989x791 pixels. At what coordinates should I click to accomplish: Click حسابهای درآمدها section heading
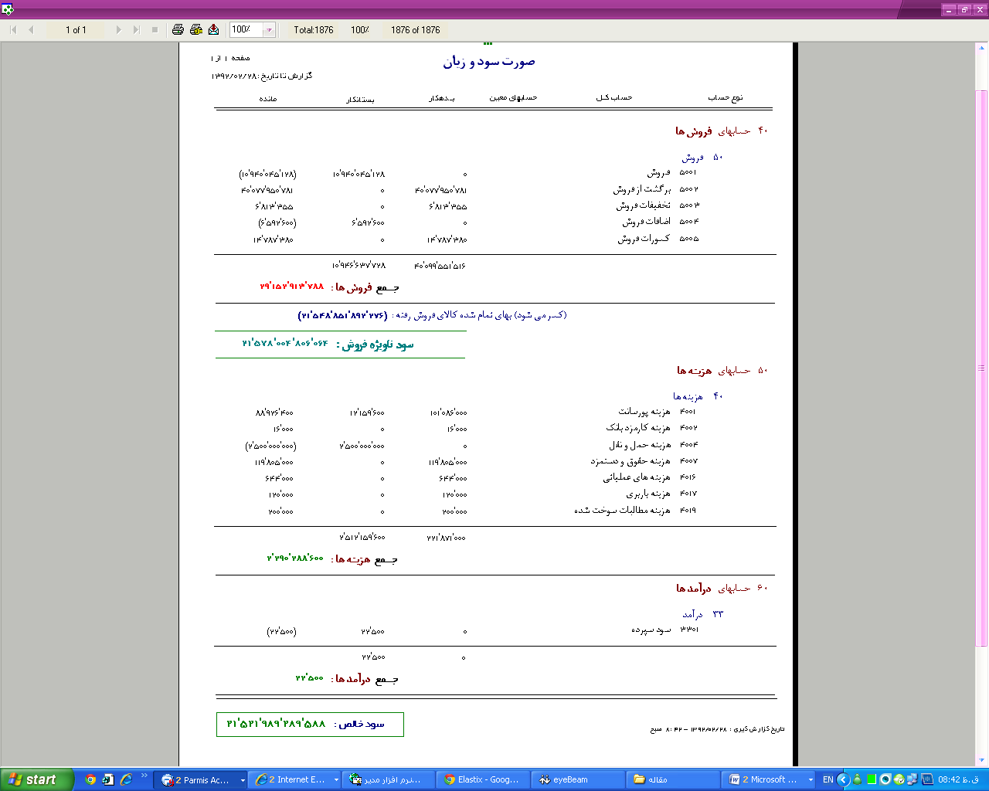tap(722, 588)
